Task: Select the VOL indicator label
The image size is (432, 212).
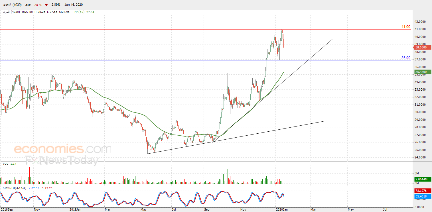Action: pos(5,164)
